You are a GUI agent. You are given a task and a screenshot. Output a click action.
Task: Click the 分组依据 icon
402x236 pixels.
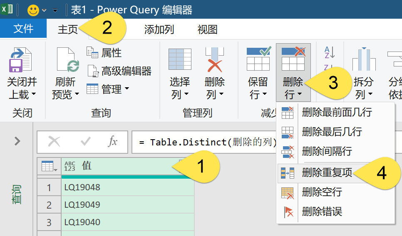[x=395, y=59]
